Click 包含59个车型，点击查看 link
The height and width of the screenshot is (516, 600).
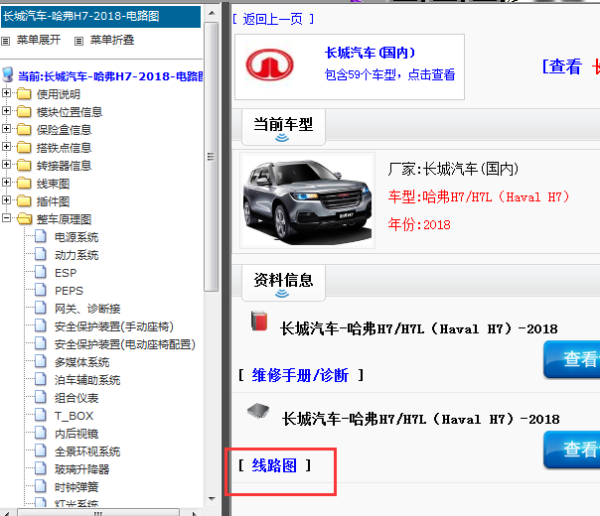(389, 74)
